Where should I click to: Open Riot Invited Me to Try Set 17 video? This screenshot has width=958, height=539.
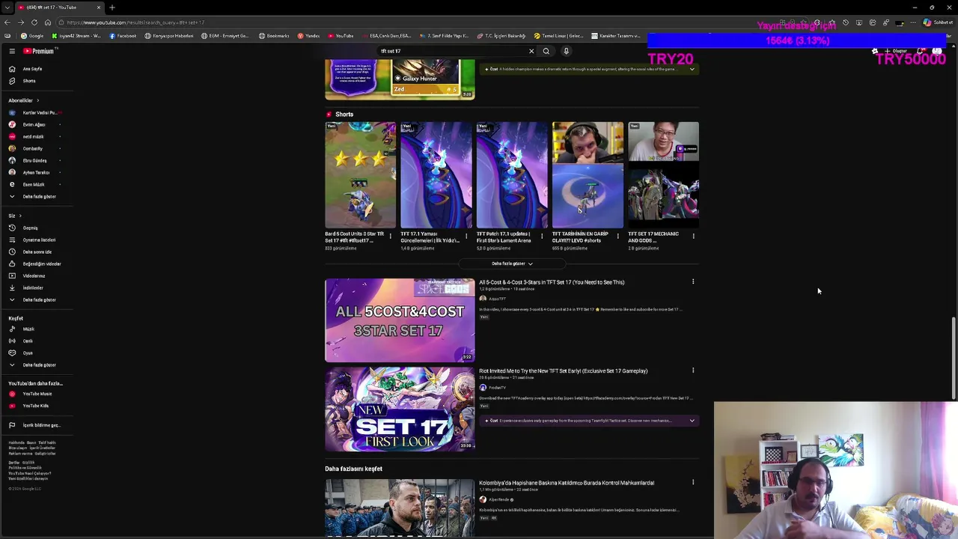pyautogui.click(x=563, y=371)
